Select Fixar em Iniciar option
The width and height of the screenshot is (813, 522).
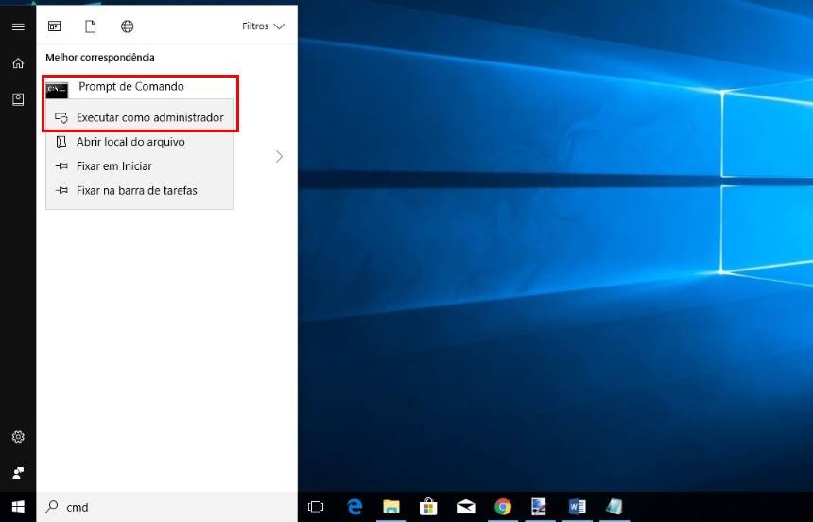coord(113,166)
